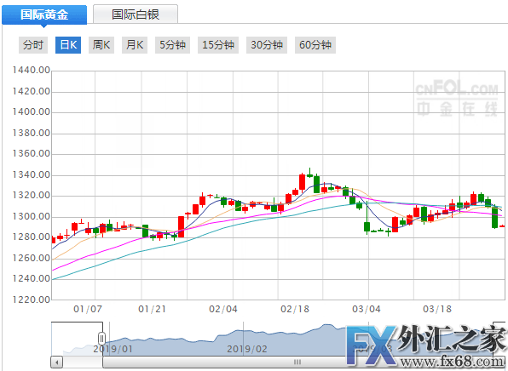This screenshot has height=371, width=508.
Task: Click the 1240.00 price axis label
Action: click(x=31, y=279)
